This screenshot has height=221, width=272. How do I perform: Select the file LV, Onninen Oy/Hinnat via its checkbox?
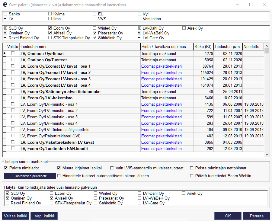(13, 53)
